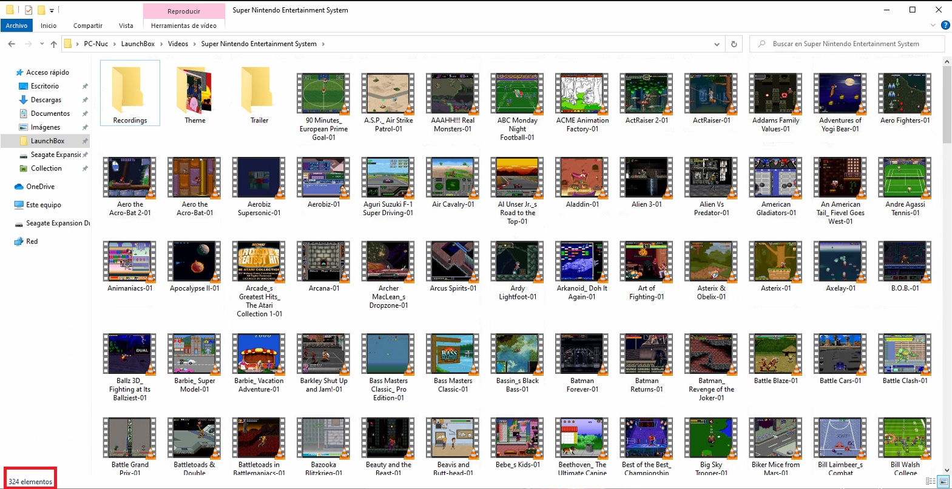Screen dimensions: 952x489
Task: Click the Reproducir contextual tab header
Action: point(184,11)
